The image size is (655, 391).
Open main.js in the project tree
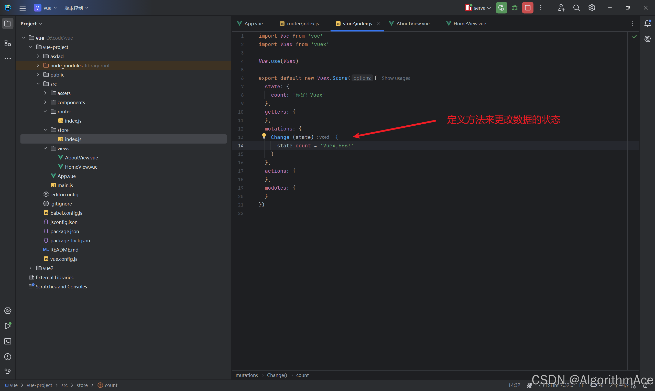click(65, 185)
